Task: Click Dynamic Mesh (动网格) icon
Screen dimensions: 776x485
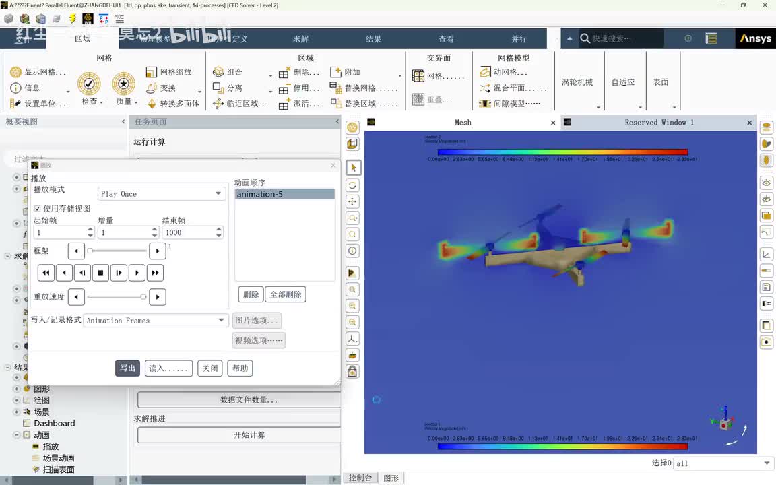Action: point(484,72)
